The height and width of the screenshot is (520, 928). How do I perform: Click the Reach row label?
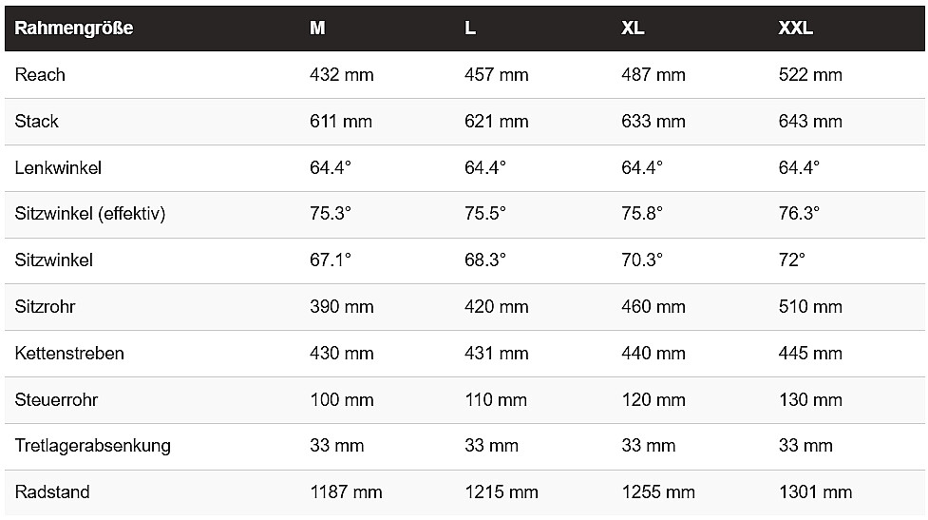[x=40, y=75]
